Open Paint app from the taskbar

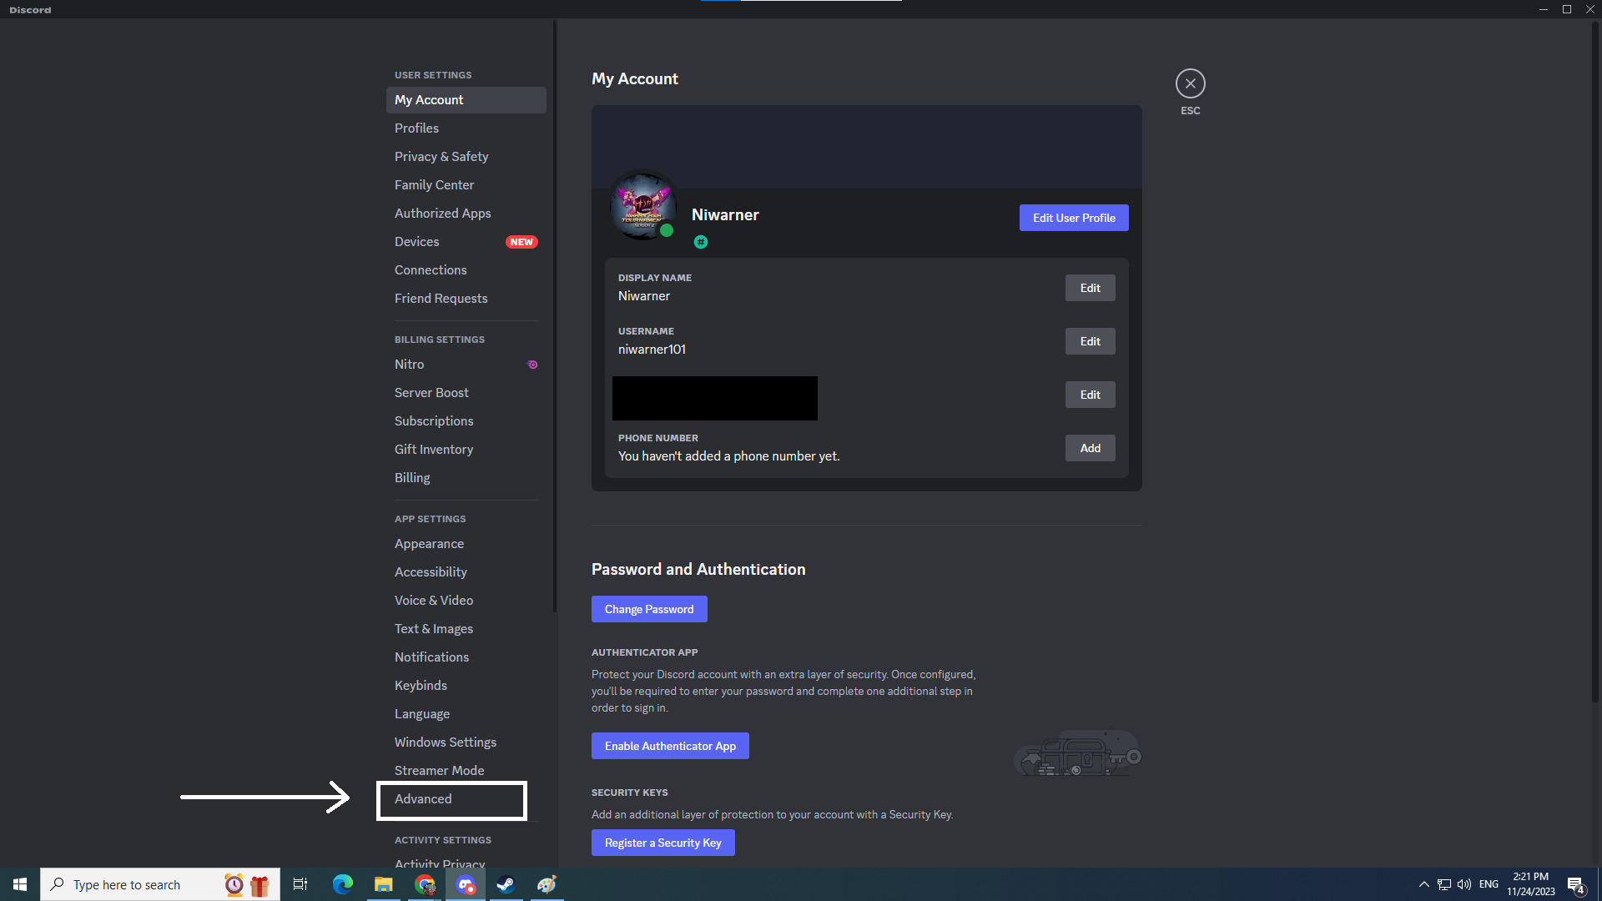point(547,884)
